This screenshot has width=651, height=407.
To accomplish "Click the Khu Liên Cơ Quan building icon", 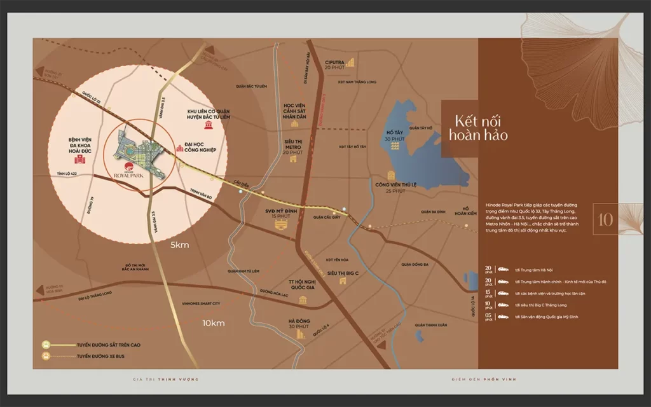I will coord(208,126).
